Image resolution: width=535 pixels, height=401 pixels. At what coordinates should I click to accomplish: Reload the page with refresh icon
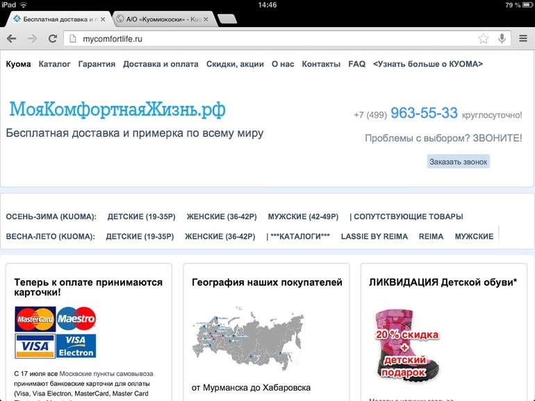(52, 39)
